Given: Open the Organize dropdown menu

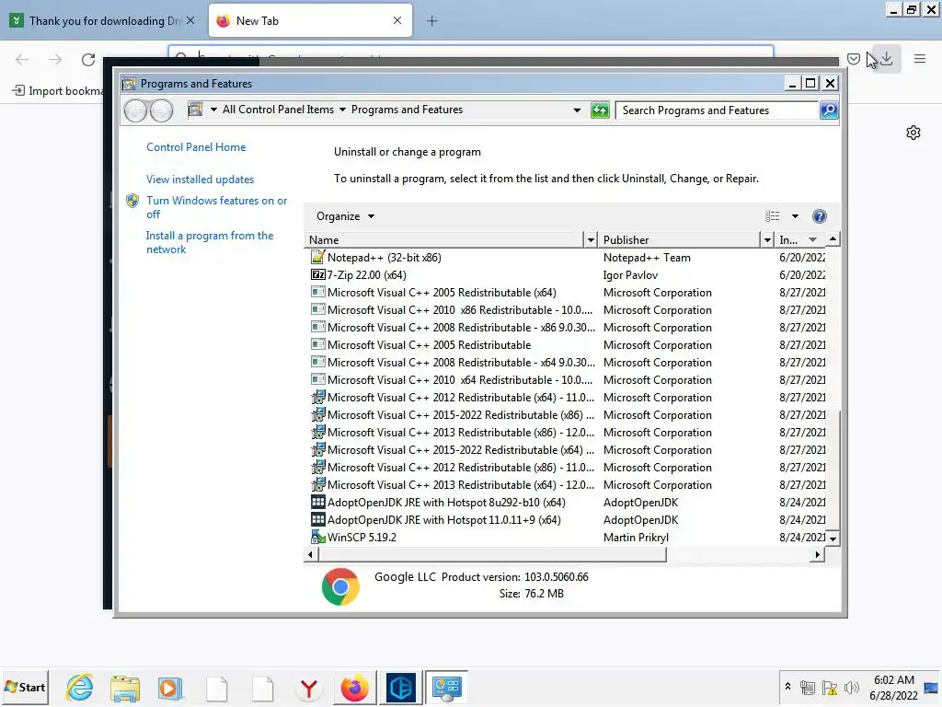Looking at the screenshot, I should [346, 216].
